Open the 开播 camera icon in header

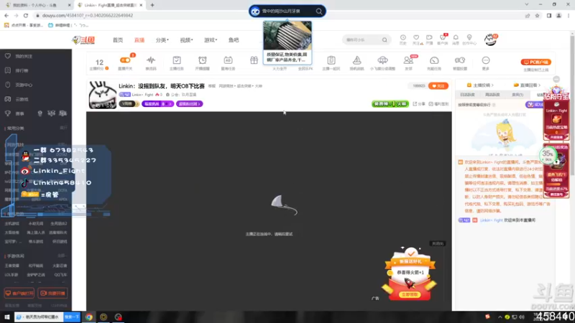tap(429, 38)
